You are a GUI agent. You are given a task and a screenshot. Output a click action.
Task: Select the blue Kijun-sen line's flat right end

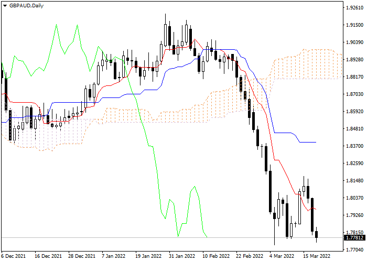(x=308, y=142)
